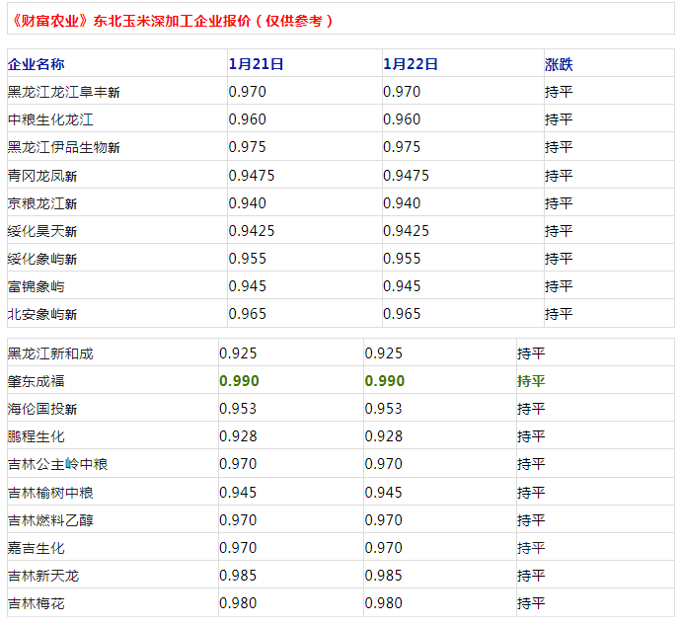Click the 吉林梅花 company name
Viewport: 680px width, 625px height.
coord(37,602)
